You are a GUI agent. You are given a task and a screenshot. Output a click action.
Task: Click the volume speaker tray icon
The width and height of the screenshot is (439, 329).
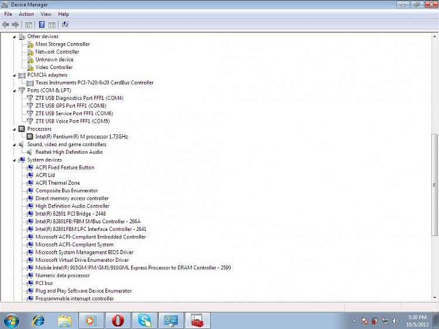[396, 321]
